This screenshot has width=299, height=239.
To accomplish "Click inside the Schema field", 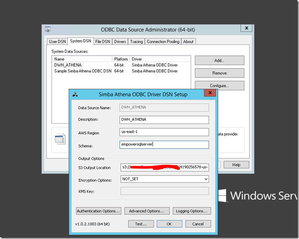I will pyautogui.click(x=164, y=144).
